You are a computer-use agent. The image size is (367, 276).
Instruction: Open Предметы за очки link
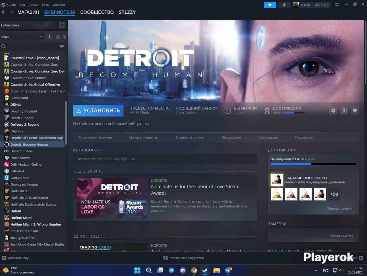click(x=190, y=137)
